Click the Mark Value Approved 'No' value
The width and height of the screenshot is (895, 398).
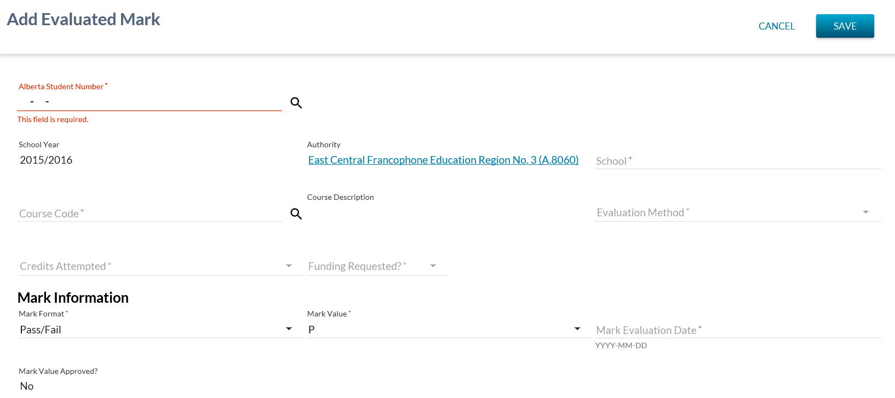coord(27,386)
